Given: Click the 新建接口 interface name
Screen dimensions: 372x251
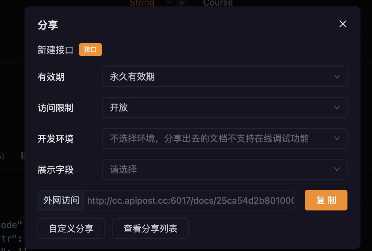Looking at the screenshot, I should coord(56,50).
